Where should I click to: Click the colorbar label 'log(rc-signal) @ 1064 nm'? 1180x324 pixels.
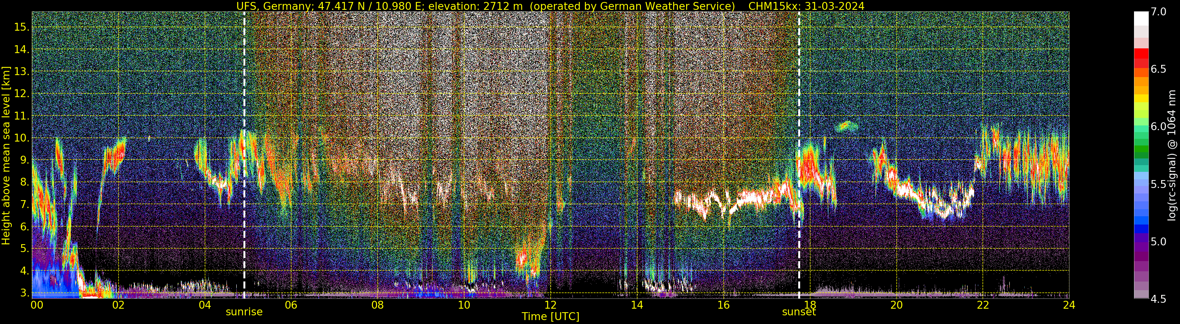pos(1173,155)
